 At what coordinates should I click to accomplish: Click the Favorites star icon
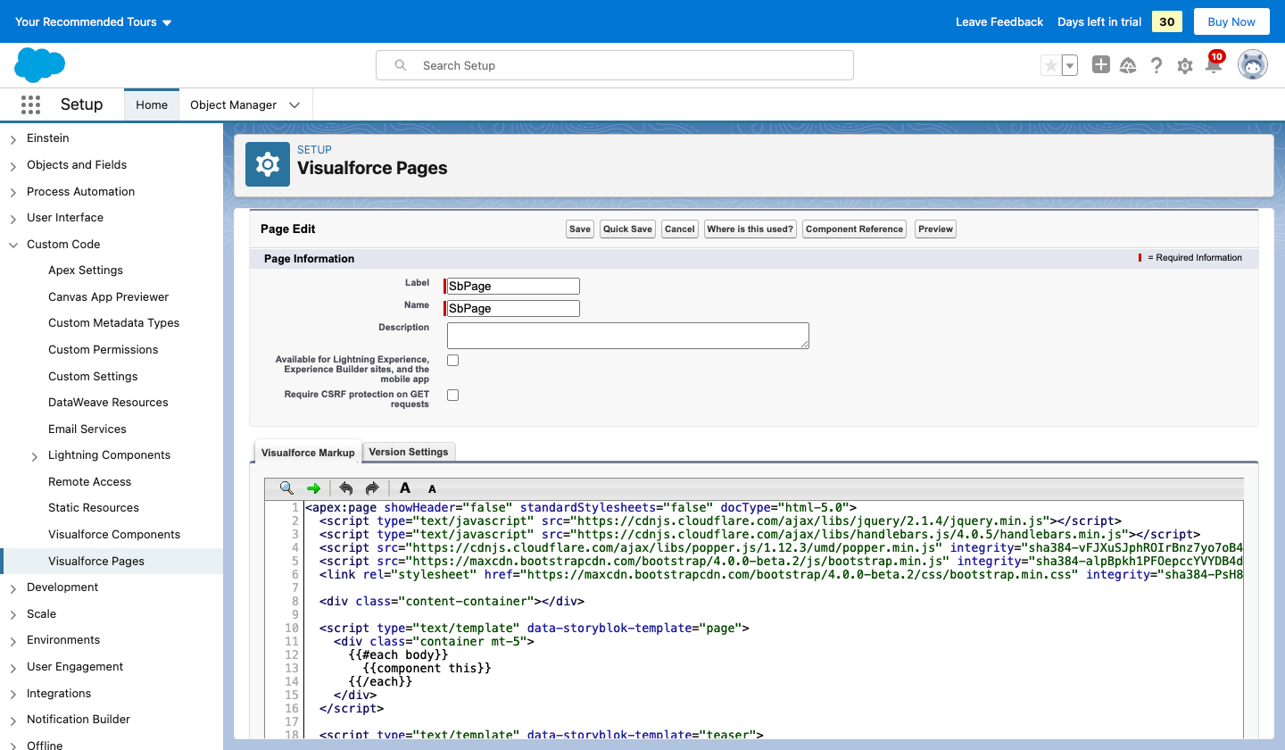point(1051,65)
